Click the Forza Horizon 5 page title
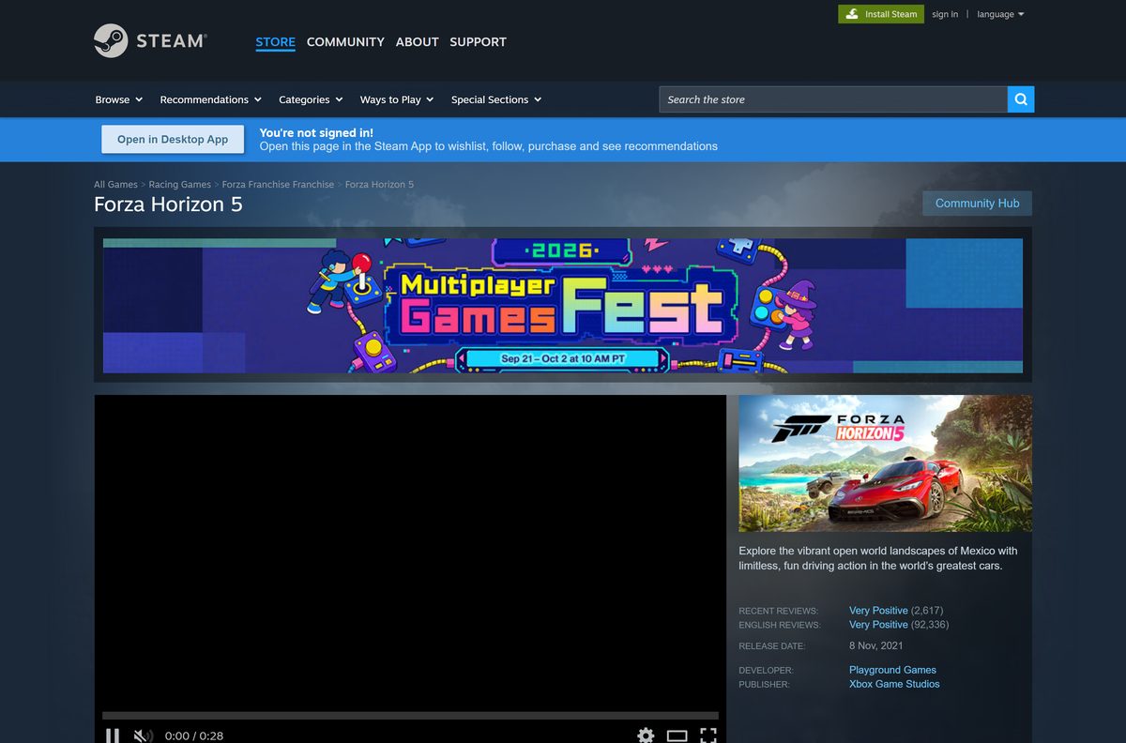 tap(168, 204)
